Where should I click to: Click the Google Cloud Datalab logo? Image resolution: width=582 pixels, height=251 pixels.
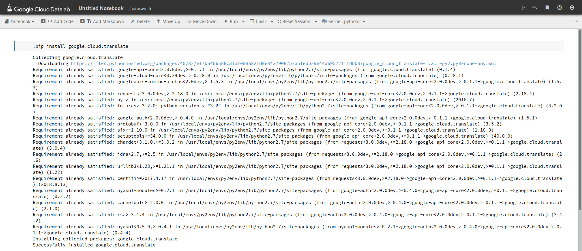[38, 8]
